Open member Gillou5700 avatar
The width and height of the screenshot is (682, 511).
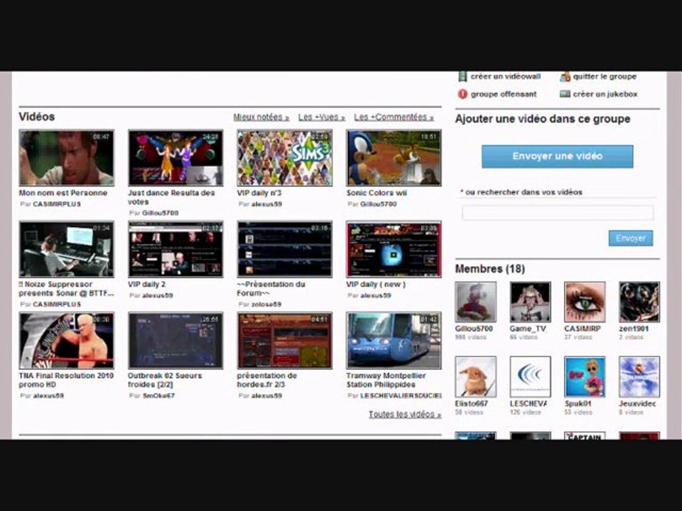pos(476,302)
